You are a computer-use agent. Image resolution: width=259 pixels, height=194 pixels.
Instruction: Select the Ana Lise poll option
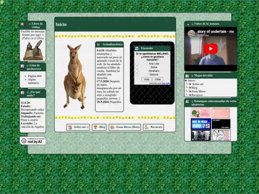click(x=137, y=64)
